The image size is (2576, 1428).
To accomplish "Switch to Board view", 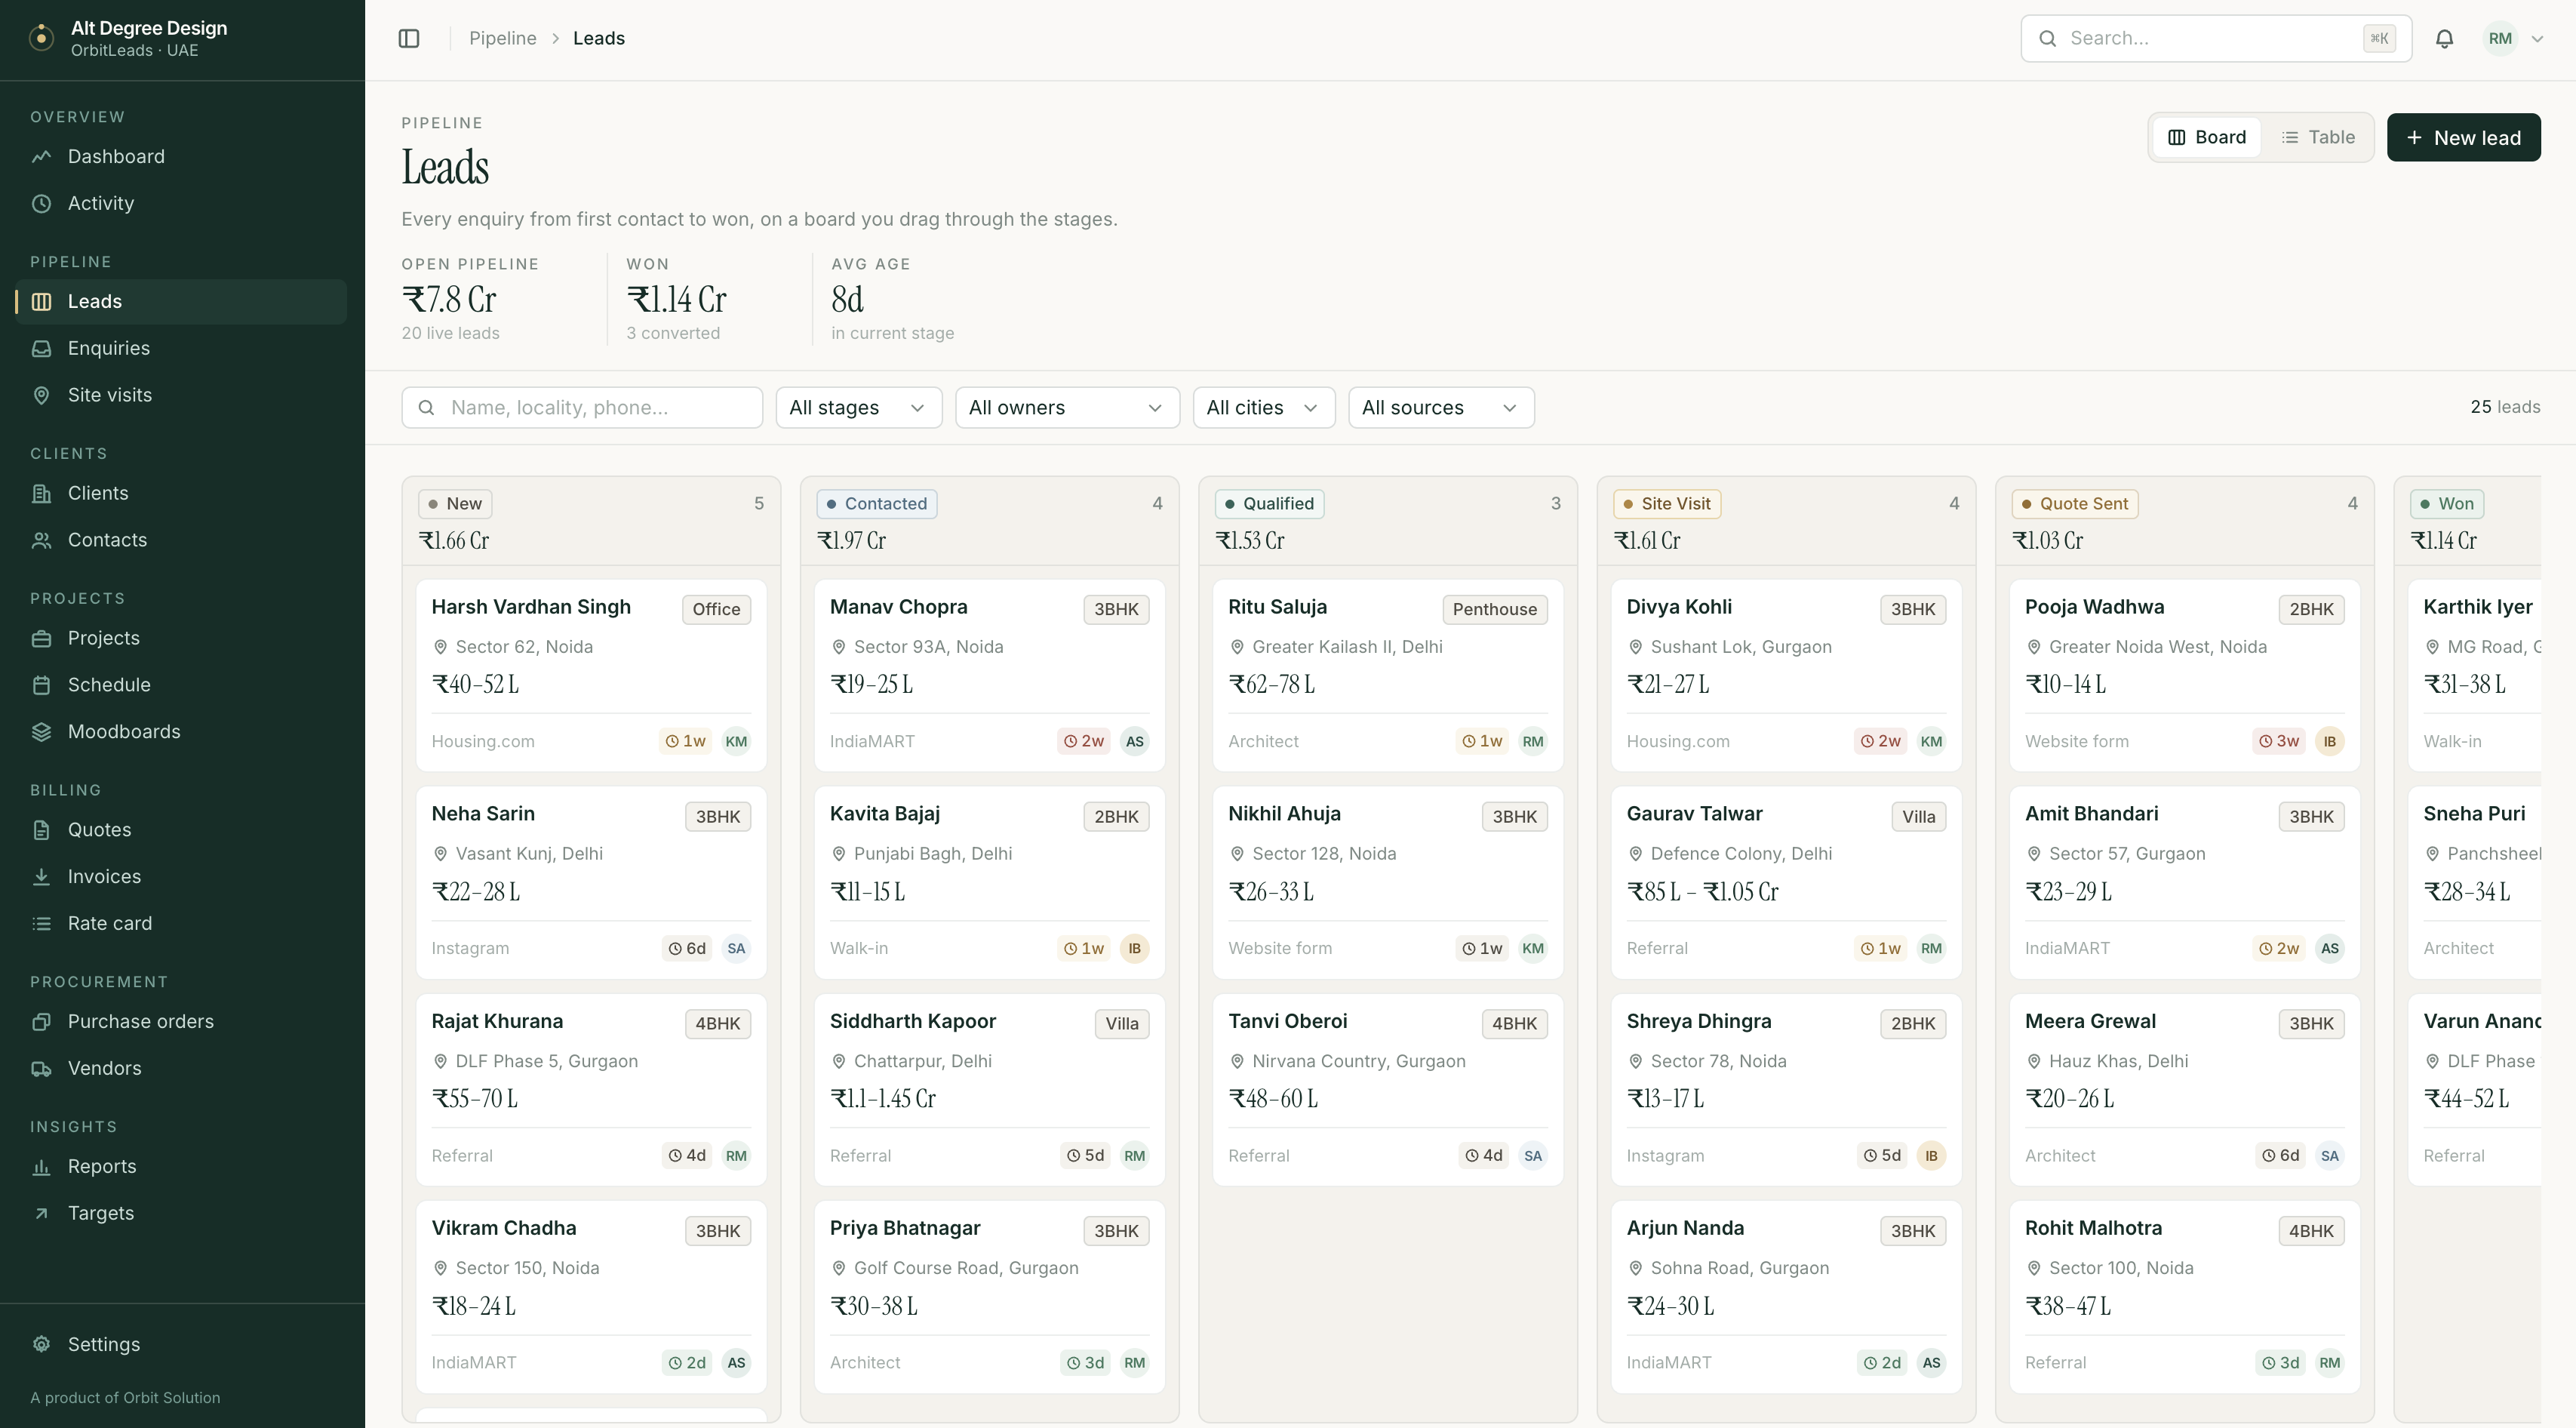I will (2206, 137).
